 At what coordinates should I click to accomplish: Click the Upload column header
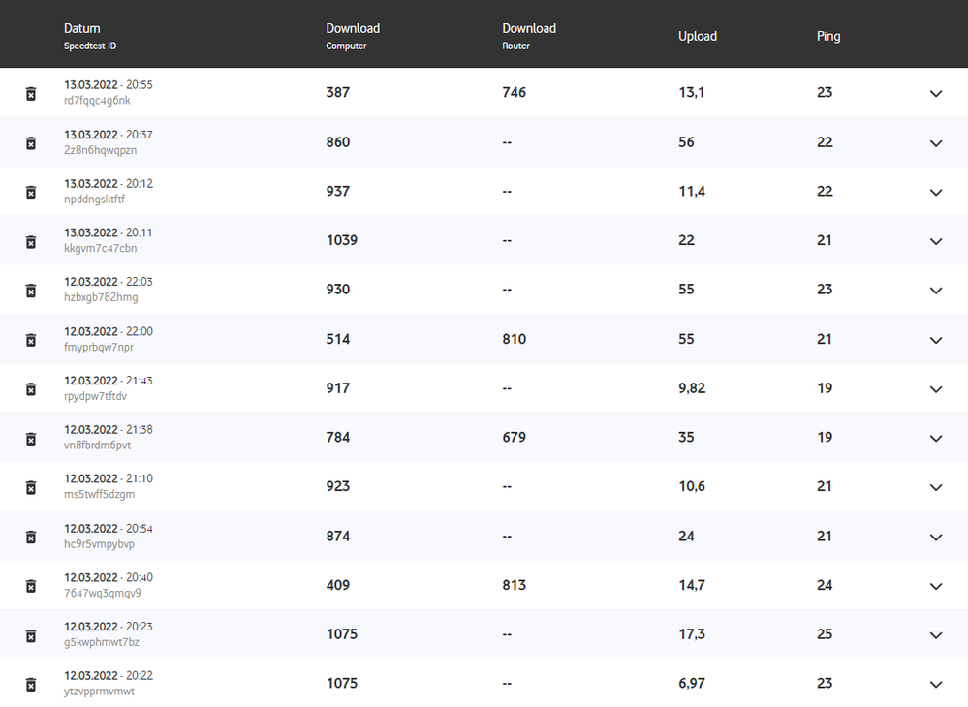[x=698, y=36]
